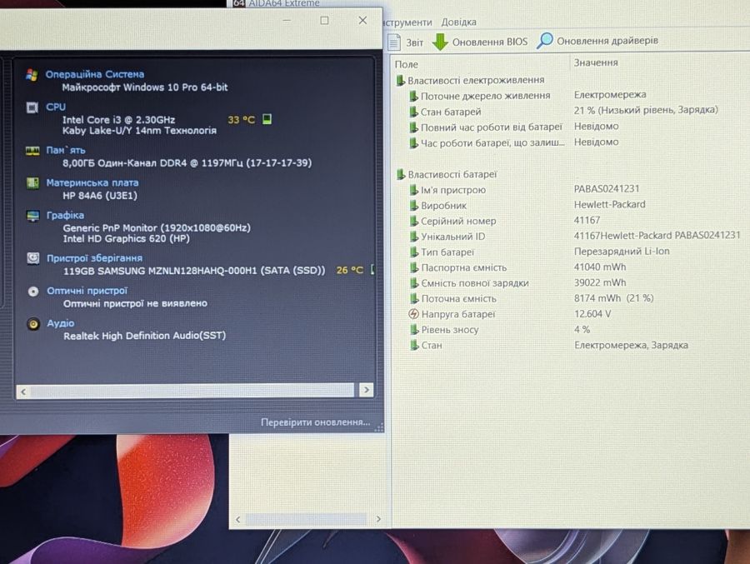Click the icon beside Паспортна ємність row
Screen dimensions: 750x564
coord(414,268)
